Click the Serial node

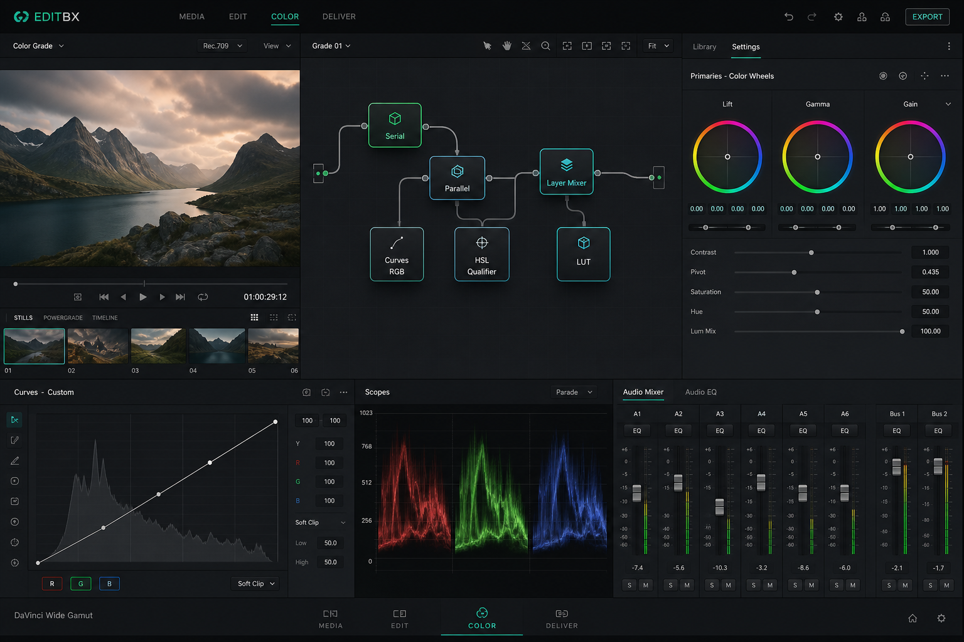[395, 125]
